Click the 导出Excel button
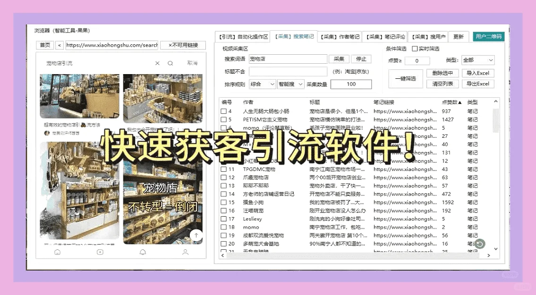 [478, 84]
